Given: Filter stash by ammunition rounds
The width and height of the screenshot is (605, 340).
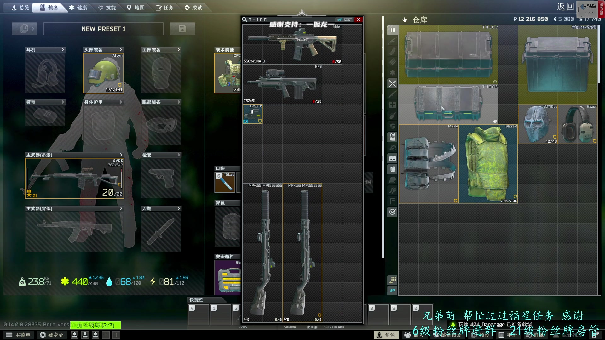Looking at the screenshot, I should [392, 62].
